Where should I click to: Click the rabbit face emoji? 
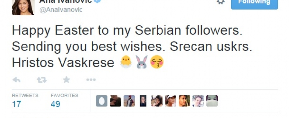tap(141, 62)
